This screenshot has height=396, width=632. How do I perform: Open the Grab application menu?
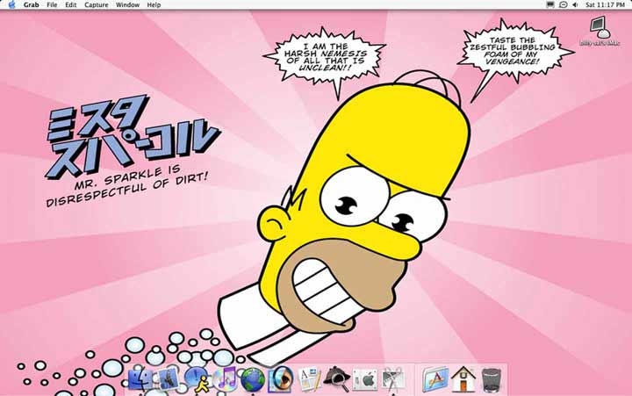[32, 5]
